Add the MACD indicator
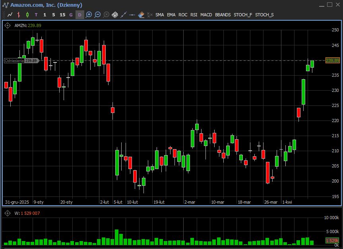The image size is (343, 249). click(x=206, y=15)
